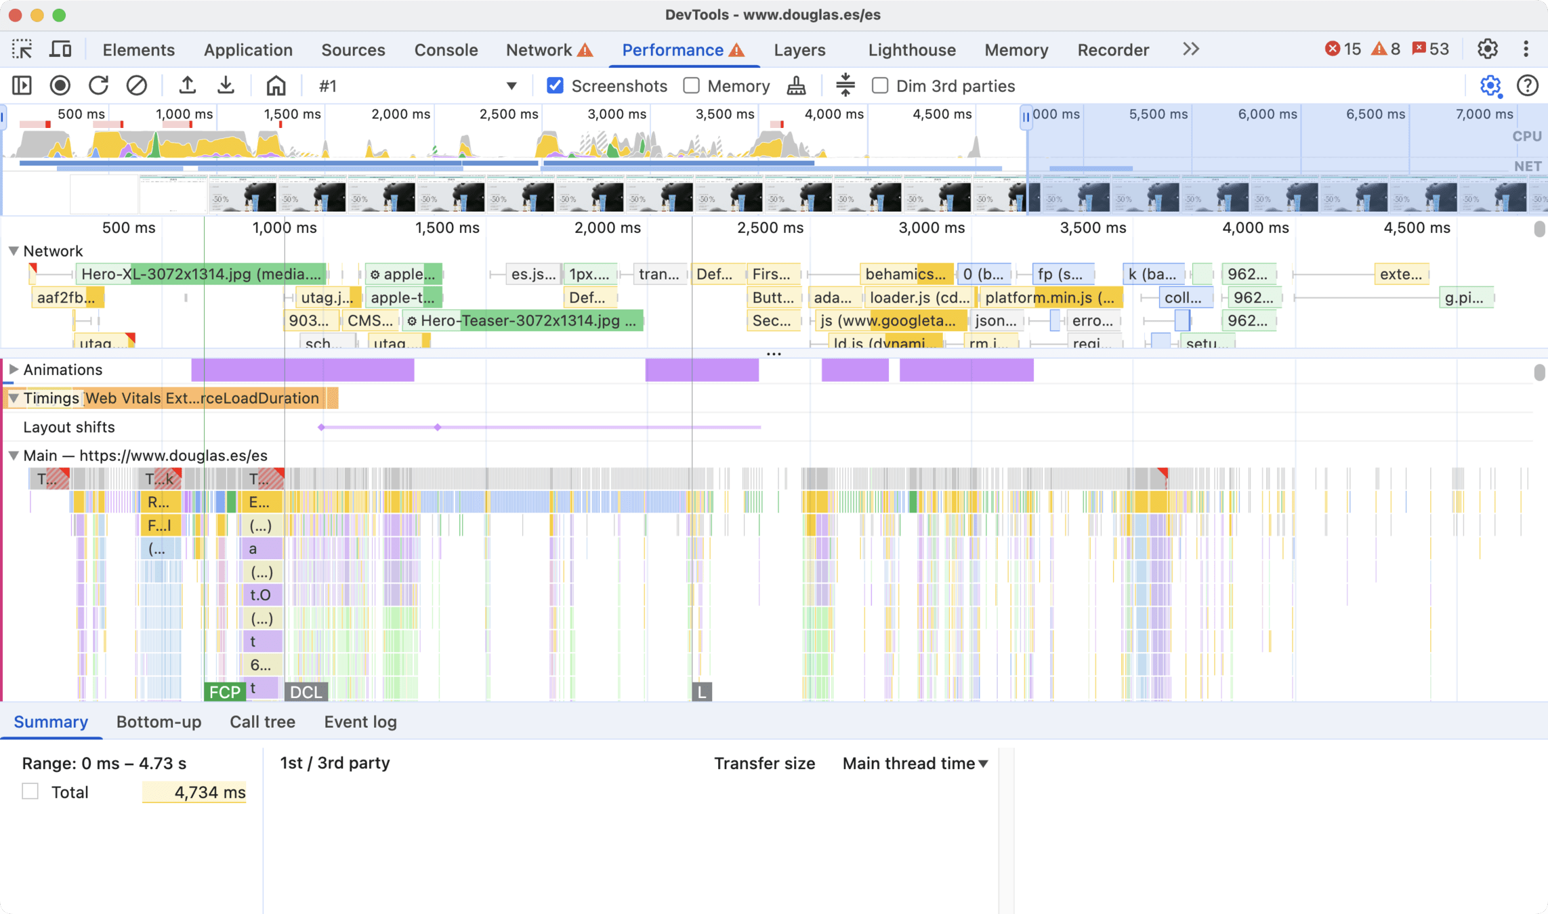Viewport: 1548px width, 914px height.
Task: Select the inspect element picker icon
Action: tap(22, 49)
